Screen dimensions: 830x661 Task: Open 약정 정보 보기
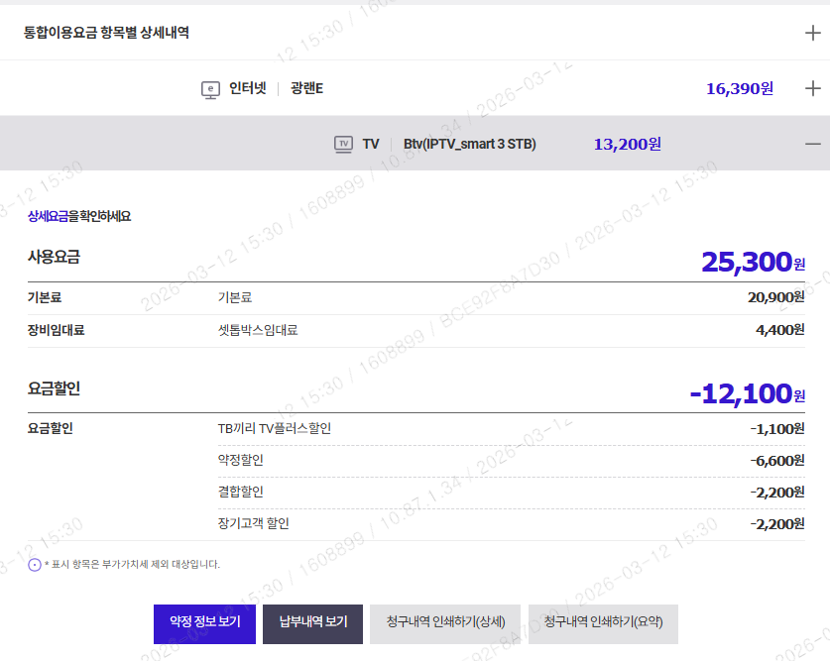point(204,623)
